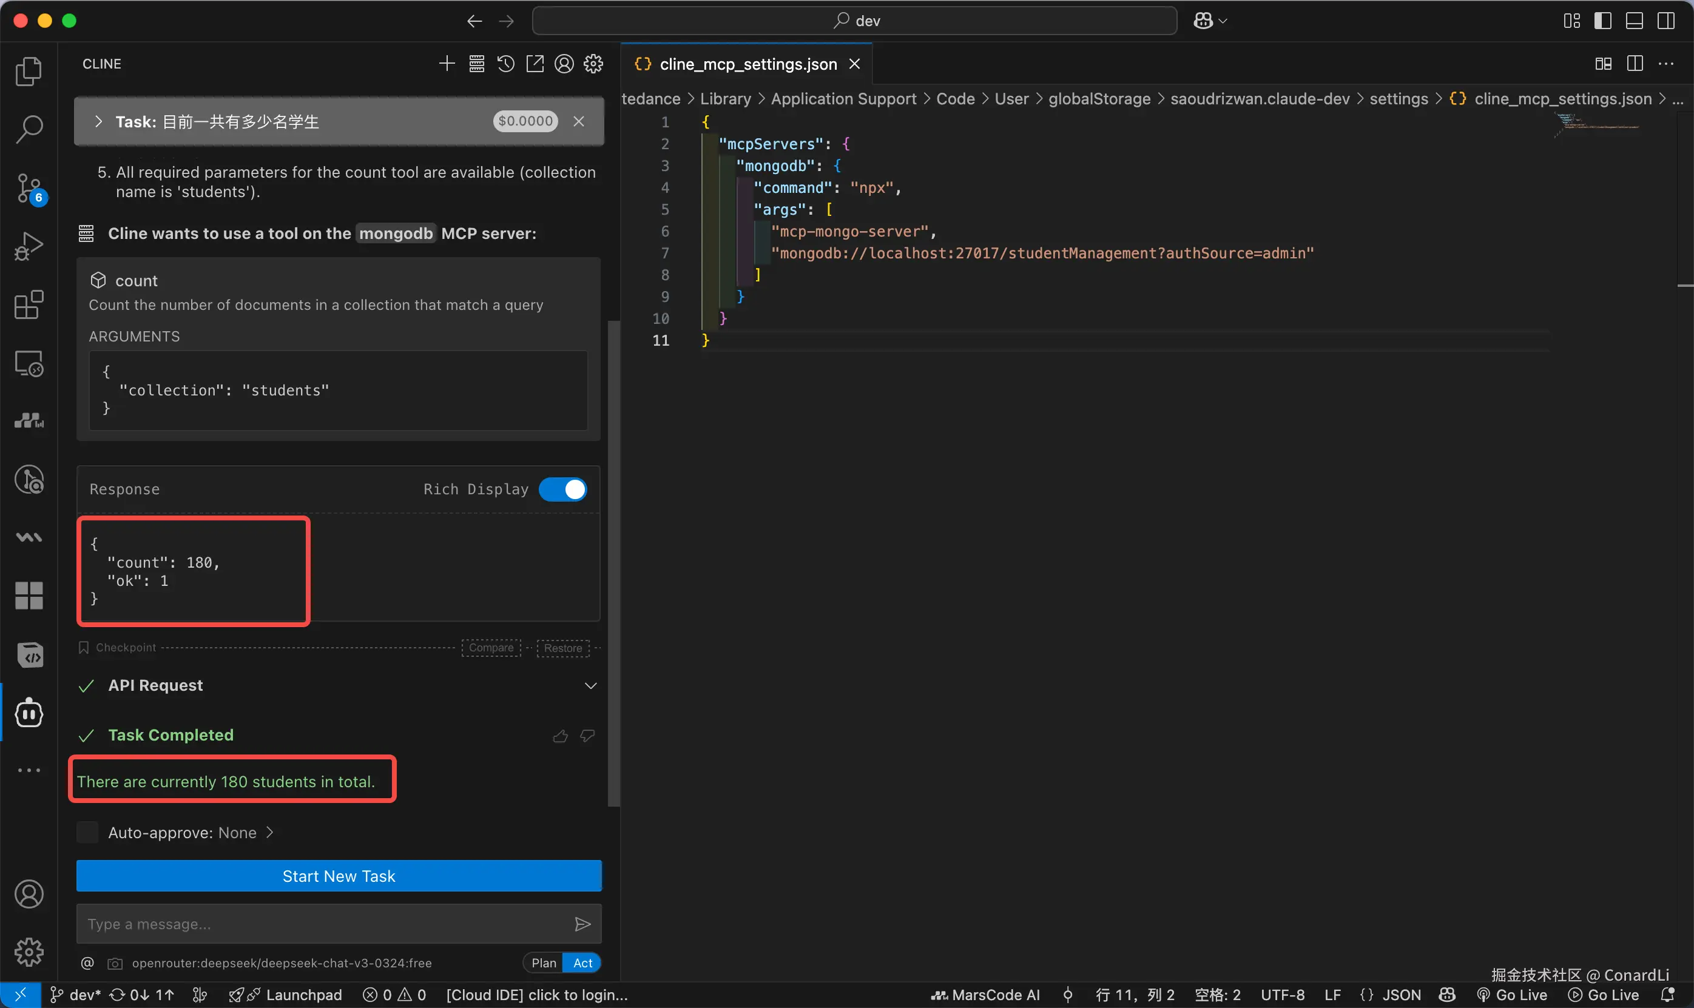This screenshot has height=1008, width=1694.
Task: Open the MCP Servers icon in Cline header
Action: pyautogui.click(x=476, y=64)
